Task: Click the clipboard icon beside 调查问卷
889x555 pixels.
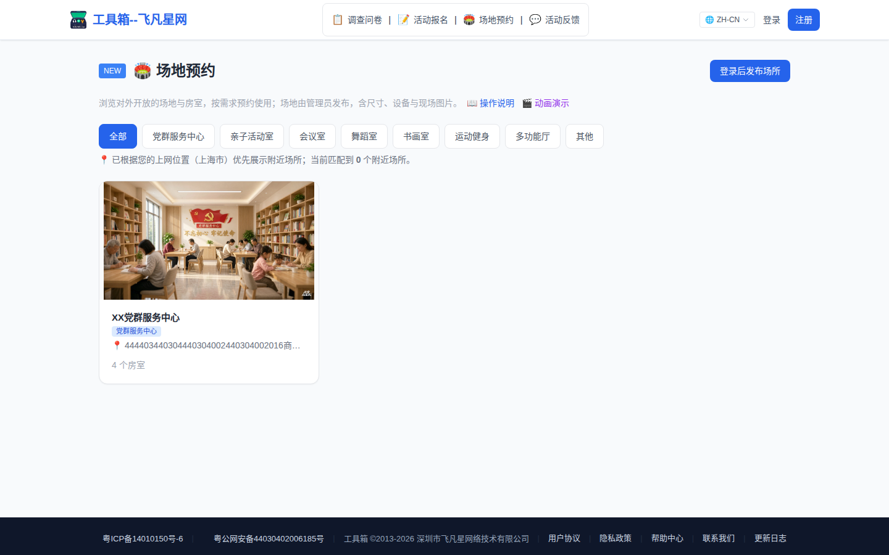Action: pyautogui.click(x=338, y=20)
